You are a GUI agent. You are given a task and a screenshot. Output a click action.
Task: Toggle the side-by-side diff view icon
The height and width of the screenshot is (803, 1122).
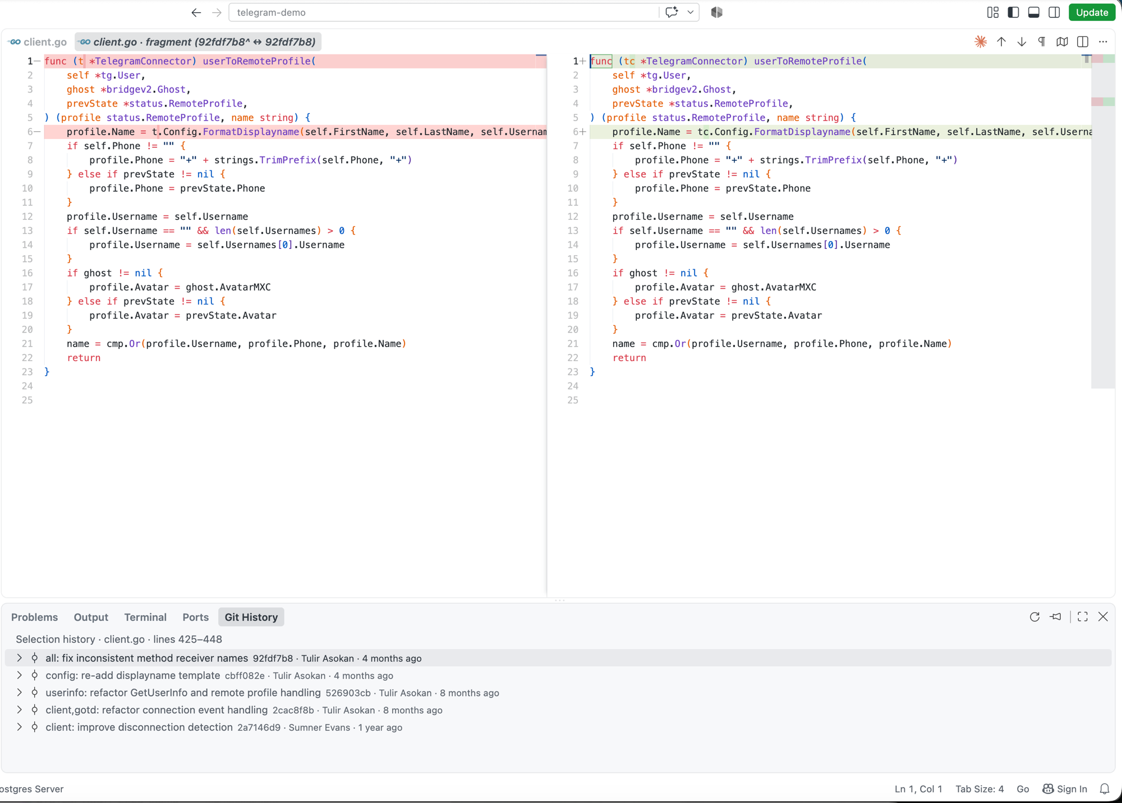tap(1083, 41)
